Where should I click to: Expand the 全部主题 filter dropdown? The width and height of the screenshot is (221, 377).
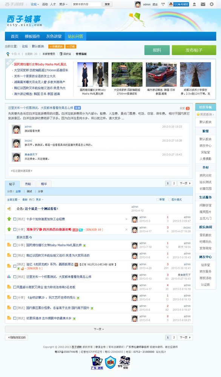(13, 199)
